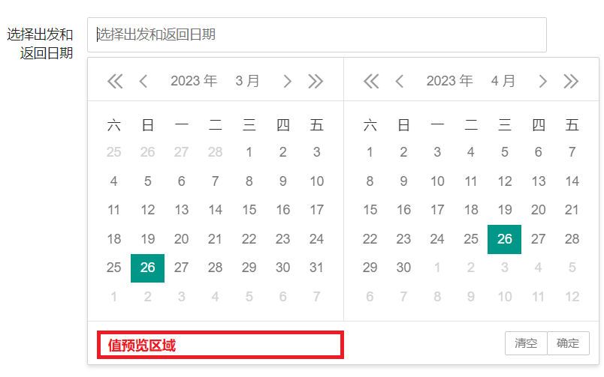Select March 20 date

(x=182, y=239)
